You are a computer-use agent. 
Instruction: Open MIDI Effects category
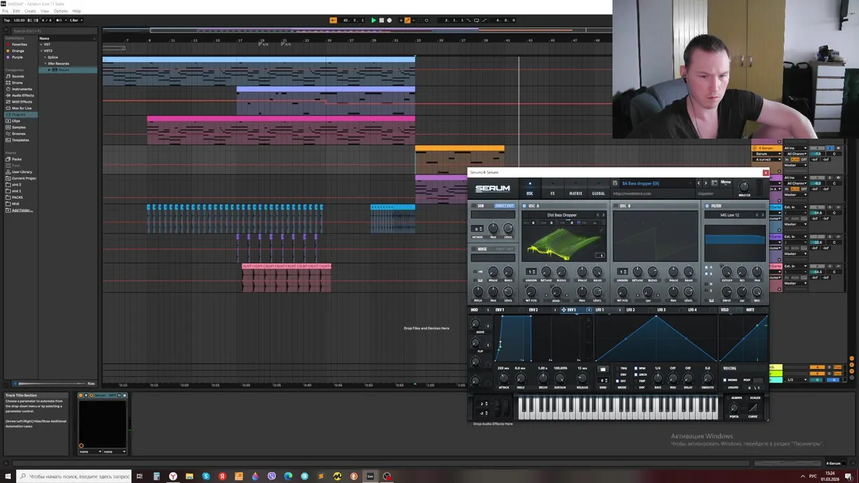(21, 102)
